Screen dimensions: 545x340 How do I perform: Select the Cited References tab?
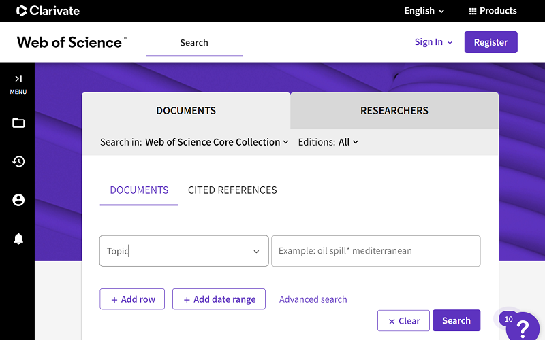coord(232,190)
